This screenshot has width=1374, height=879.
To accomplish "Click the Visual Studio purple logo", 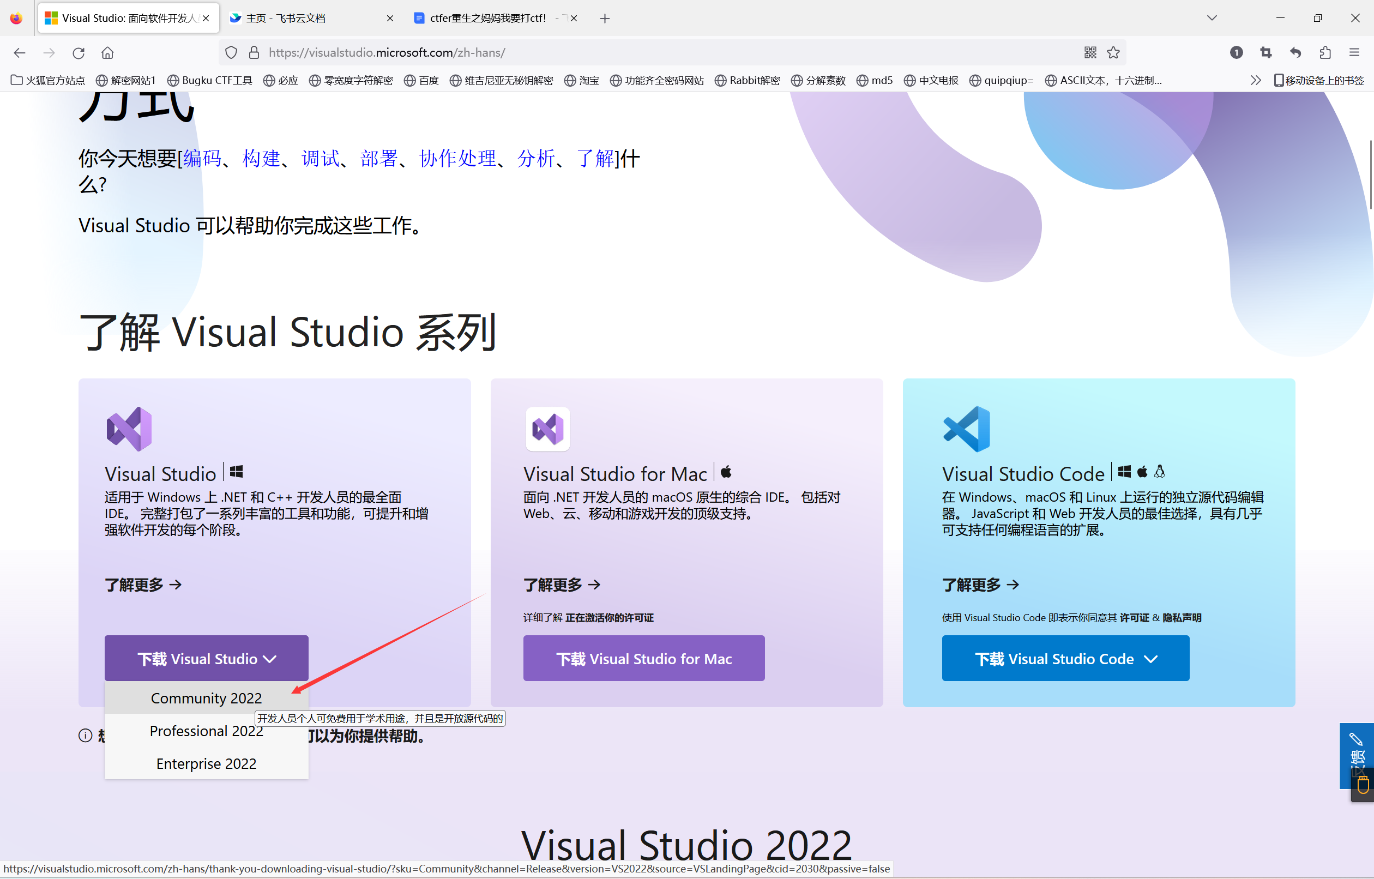I will (130, 429).
